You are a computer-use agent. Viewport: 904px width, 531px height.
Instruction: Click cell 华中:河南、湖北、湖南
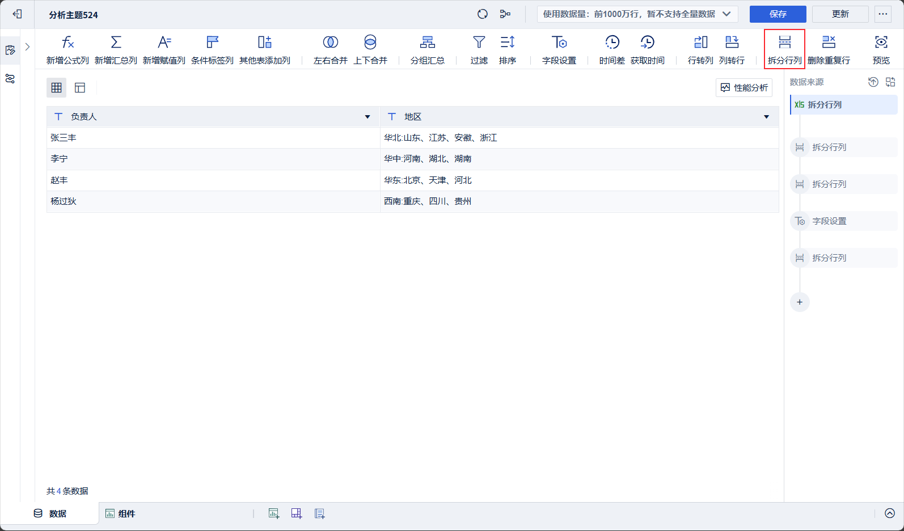tap(579, 159)
